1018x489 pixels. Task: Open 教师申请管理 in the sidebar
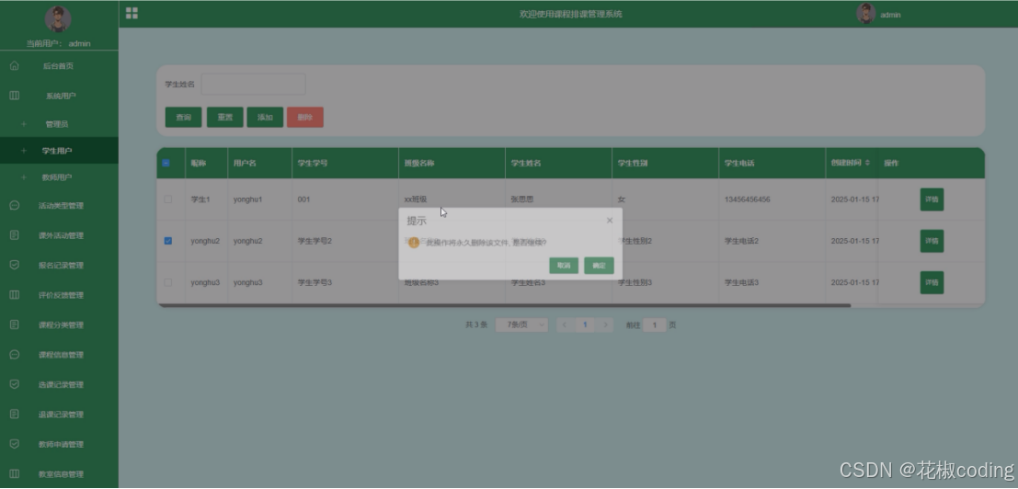[59, 444]
